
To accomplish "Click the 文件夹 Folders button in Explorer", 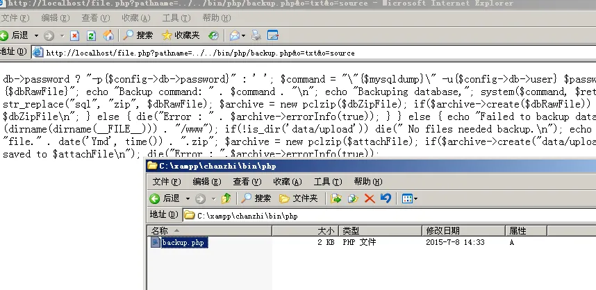I will (x=298, y=198).
